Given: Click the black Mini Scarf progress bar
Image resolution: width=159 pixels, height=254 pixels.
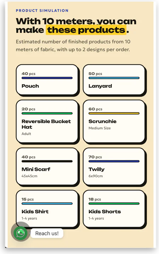Looking at the screenshot, I should click(47, 161).
